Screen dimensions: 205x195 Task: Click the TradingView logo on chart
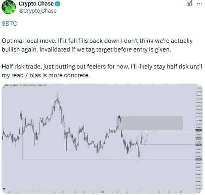(x=4, y=189)
